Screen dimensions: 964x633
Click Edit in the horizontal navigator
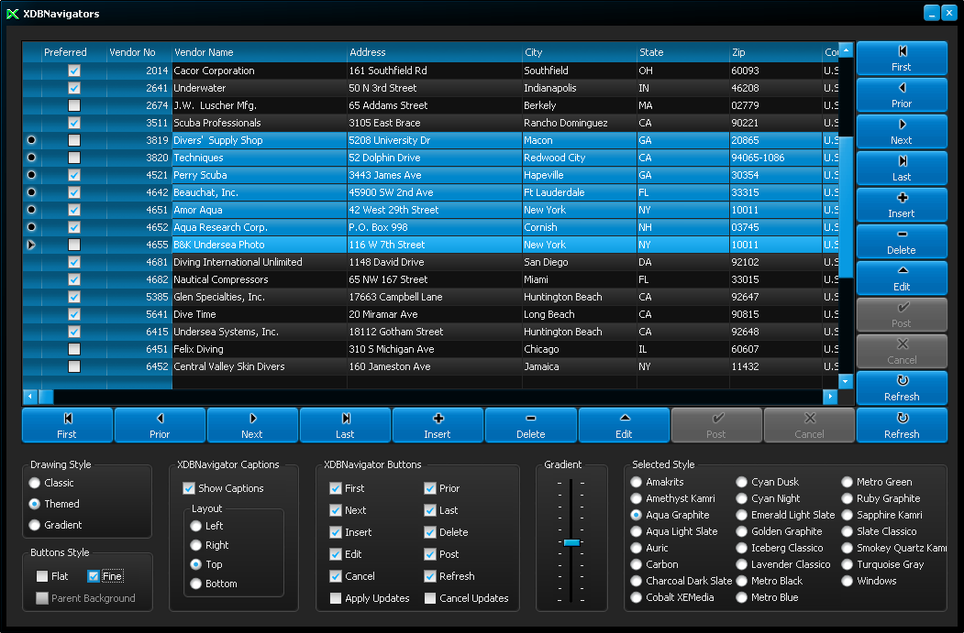[x=624, y=425]
